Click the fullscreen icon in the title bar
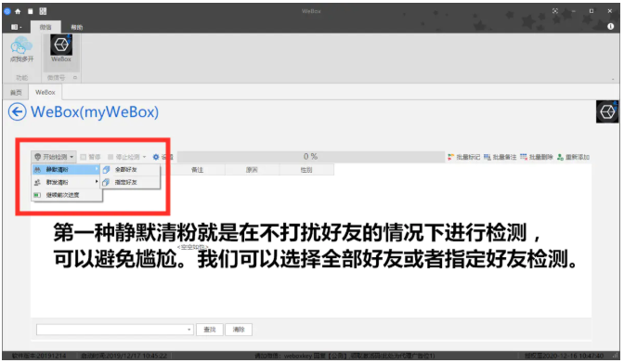The width and height of the screenshot is (624, 363). pos(555,11)
